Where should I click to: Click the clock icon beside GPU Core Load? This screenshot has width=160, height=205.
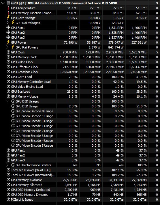[8, 77]
